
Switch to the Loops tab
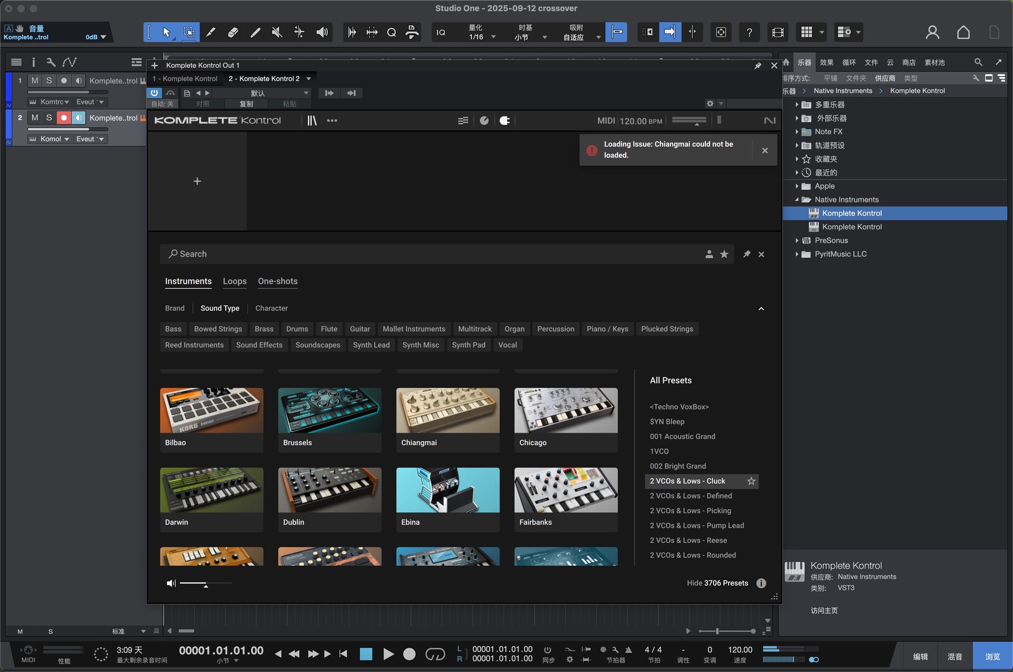[235, 281]
